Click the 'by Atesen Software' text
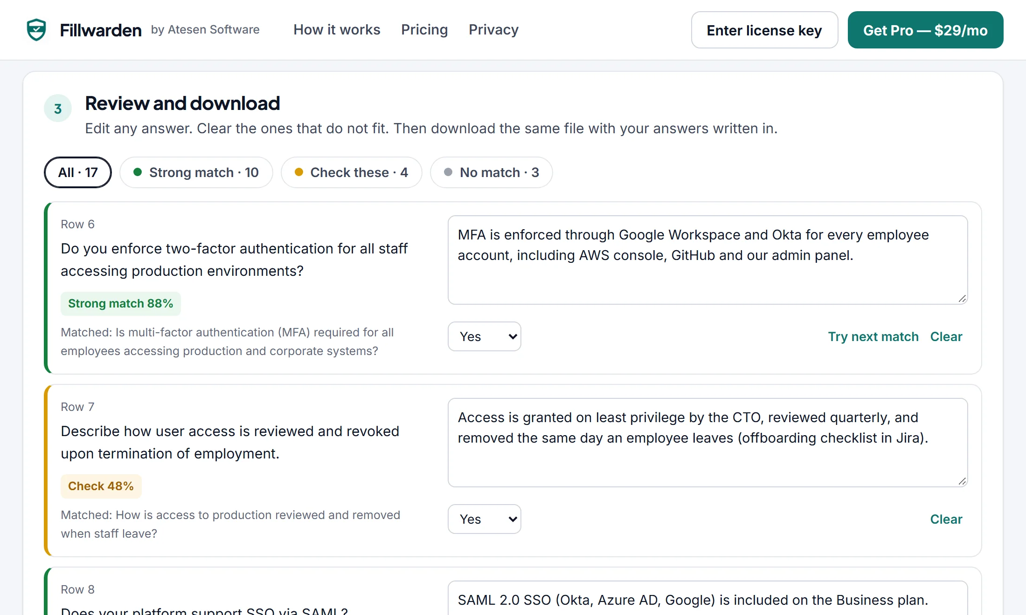 (205, 30)
